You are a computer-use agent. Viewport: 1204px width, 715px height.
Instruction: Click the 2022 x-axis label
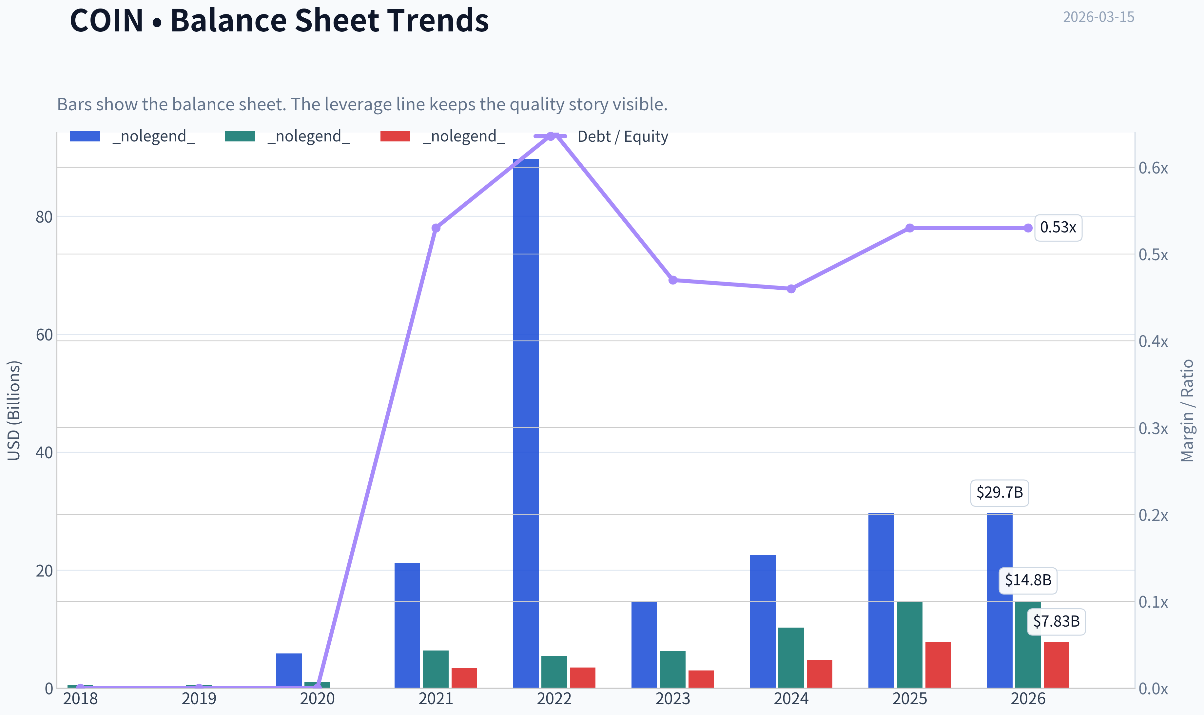click(554, 699)
